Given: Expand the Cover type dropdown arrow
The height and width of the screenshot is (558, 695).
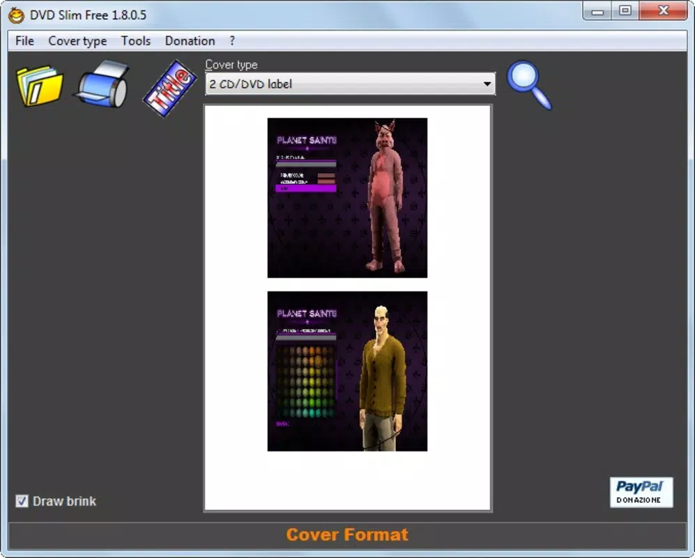Looking at the screenshot, I should [x=487, y=84].
